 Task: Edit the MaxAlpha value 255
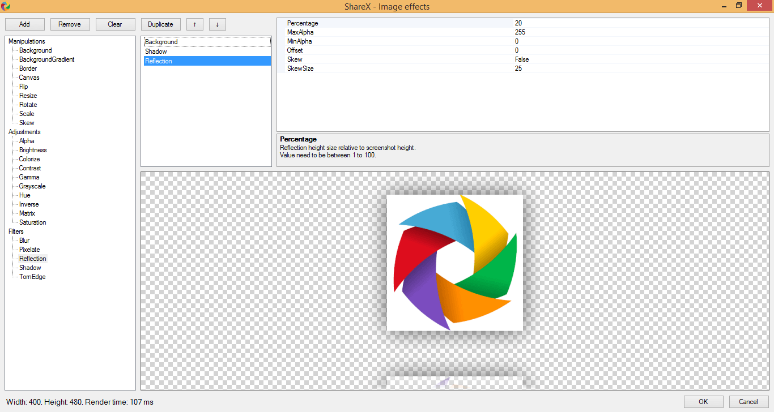pyautogui.click(x=641, y=32)
